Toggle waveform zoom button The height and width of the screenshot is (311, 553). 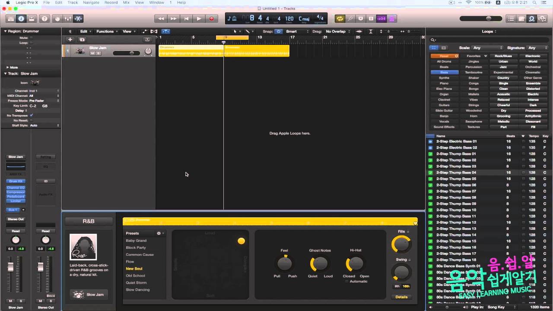pyautogui.click(x=359, y=32)
